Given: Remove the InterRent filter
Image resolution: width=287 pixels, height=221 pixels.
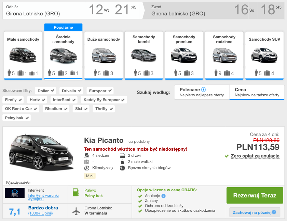Looking at the screenshot, I should tap(64, 100).
